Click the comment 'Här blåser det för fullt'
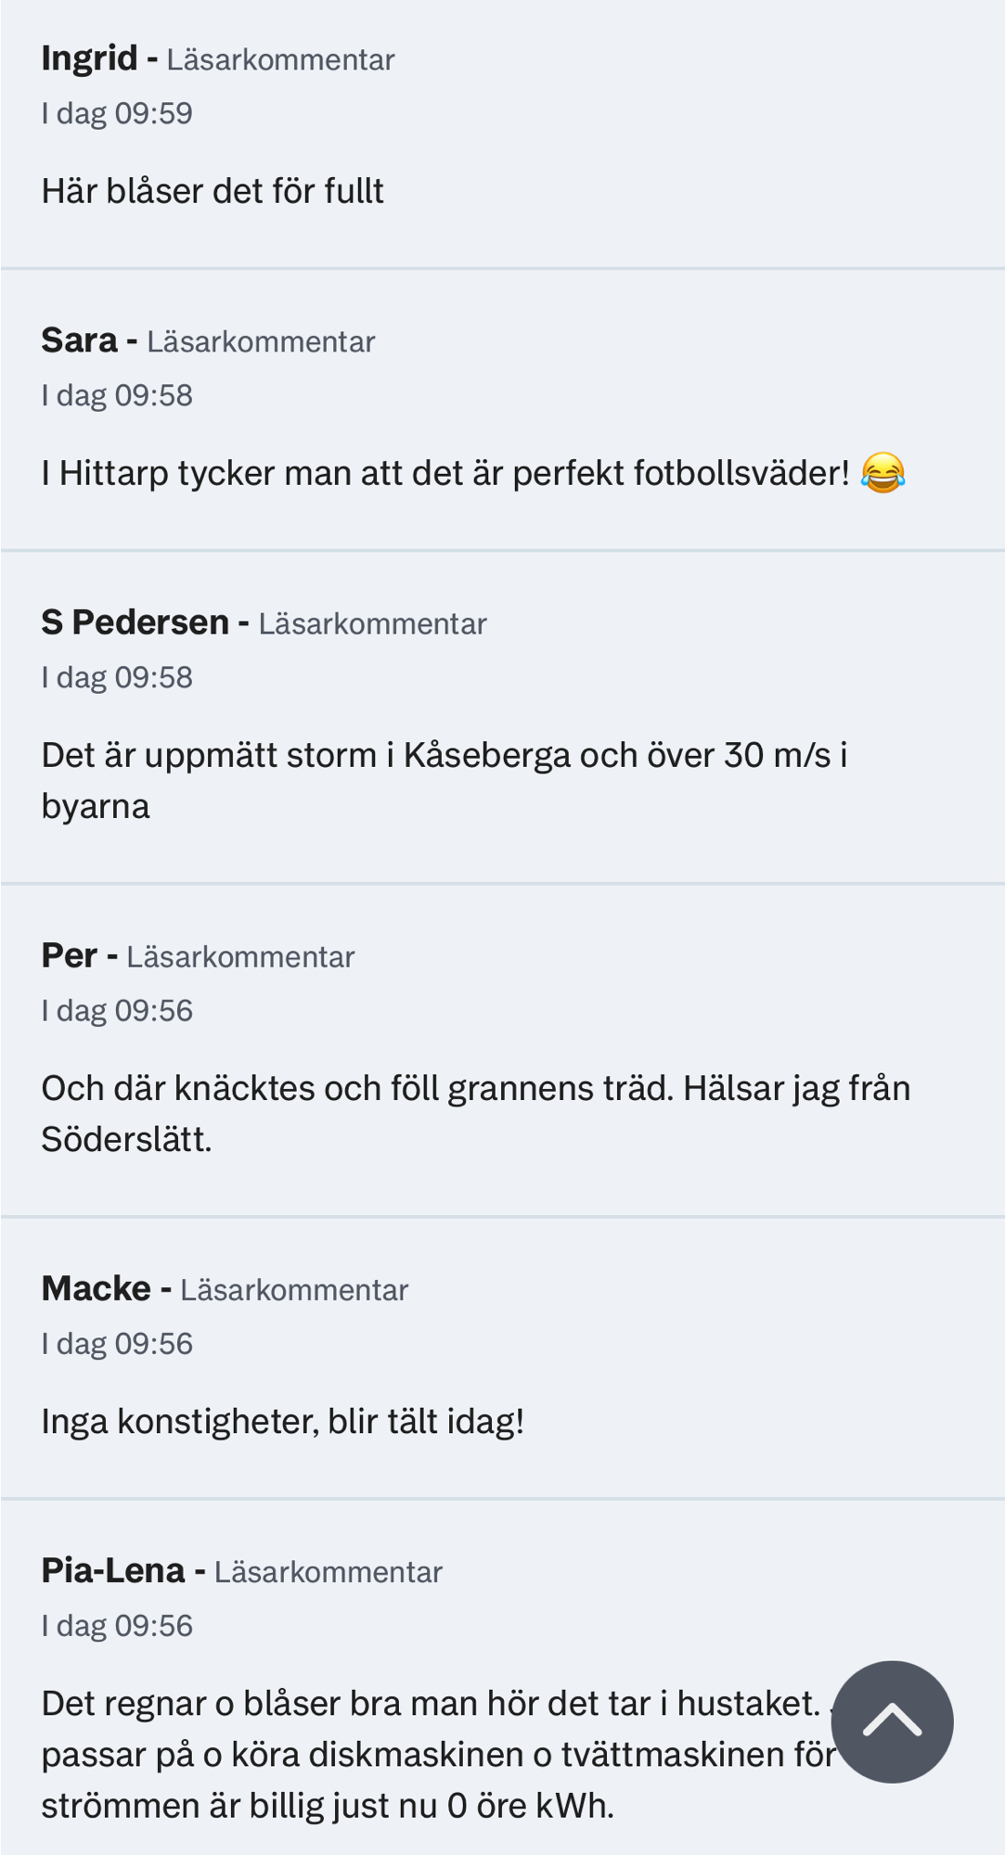This screenshot has height=1855, width=1005. (x=213, y=191)
